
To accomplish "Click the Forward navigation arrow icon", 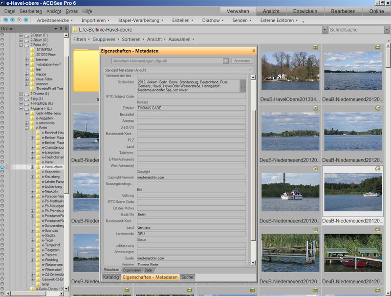I will [19, 20].
